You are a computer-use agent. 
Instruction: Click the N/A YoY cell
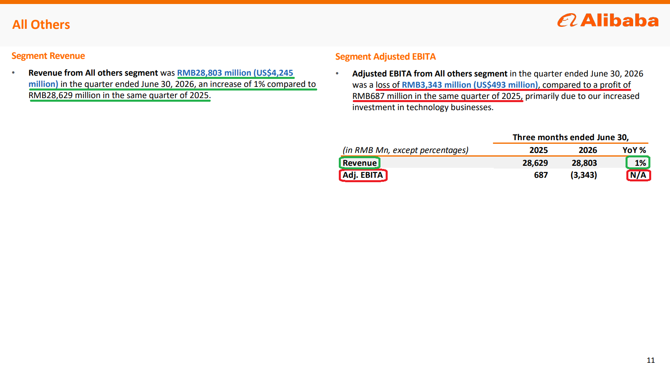tap(638, 175)
